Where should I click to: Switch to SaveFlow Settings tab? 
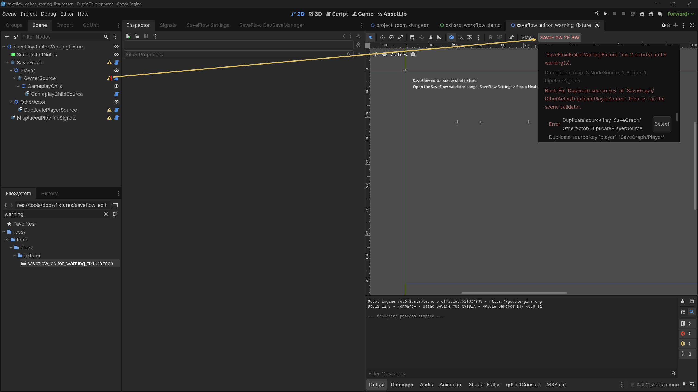[x=208, y=25]
